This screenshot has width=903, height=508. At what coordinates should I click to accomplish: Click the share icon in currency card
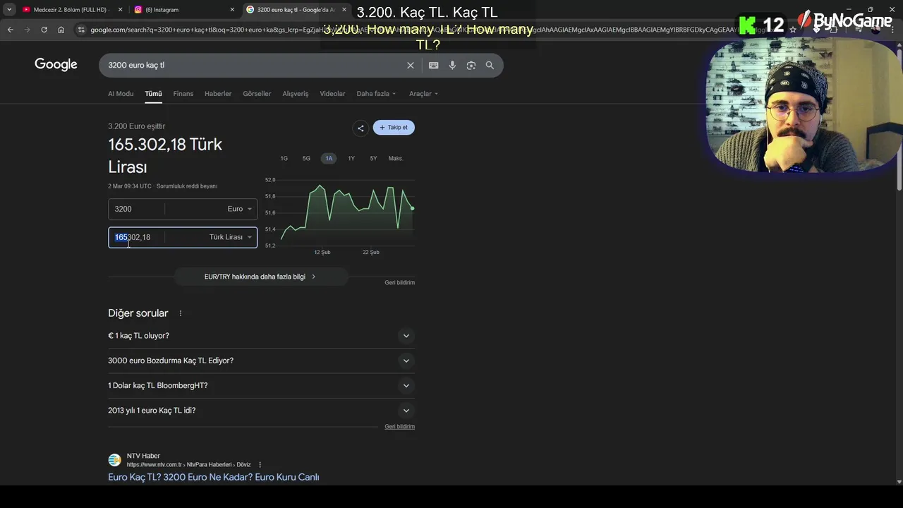click(x=360, y=128)
